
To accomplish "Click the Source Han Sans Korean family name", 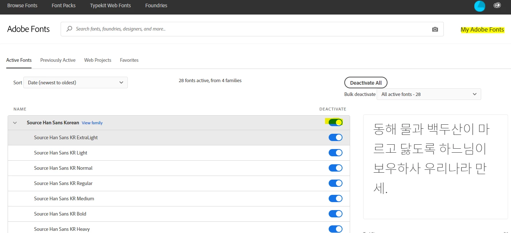I will pos(53,122).
